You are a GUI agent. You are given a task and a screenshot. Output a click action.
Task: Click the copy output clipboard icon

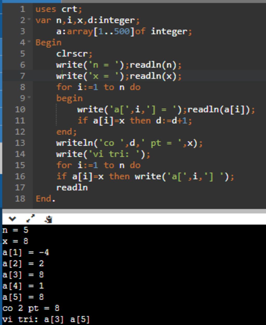(48, 220)
